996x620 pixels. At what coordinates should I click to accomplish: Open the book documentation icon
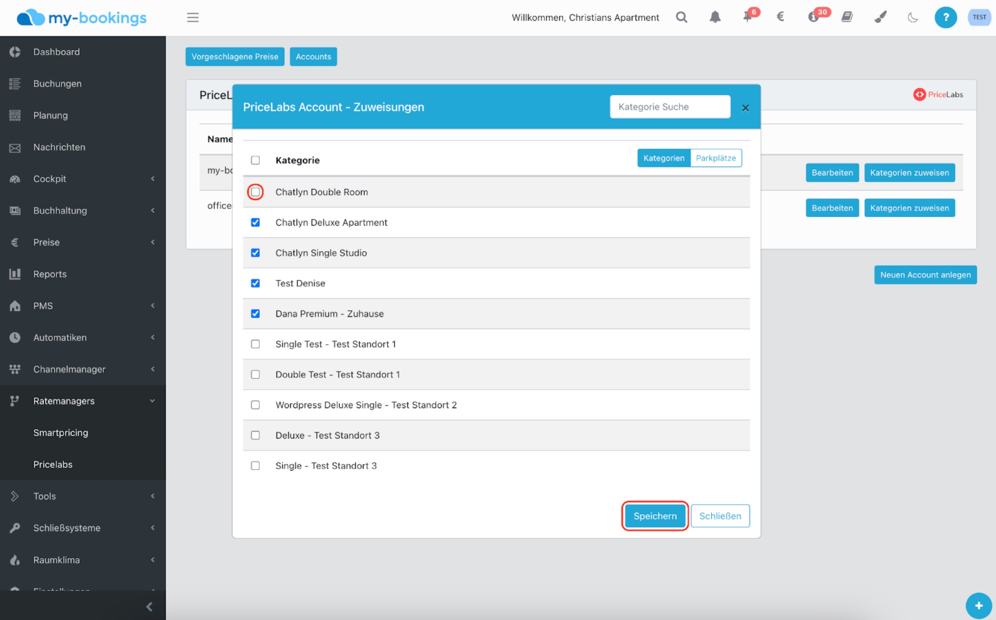coord(847,17)
